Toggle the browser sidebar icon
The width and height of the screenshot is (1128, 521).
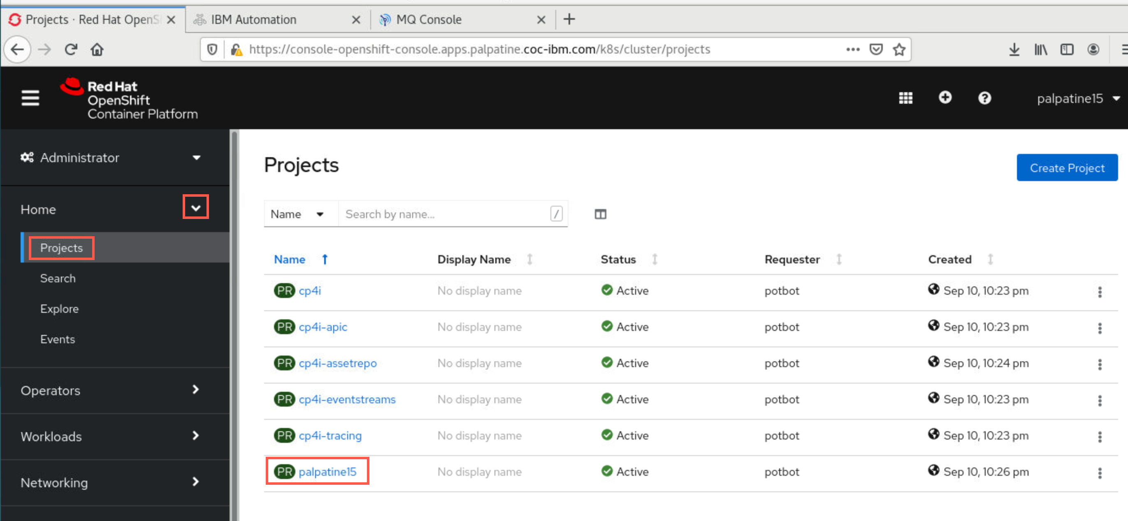[x=1067, y=49]
